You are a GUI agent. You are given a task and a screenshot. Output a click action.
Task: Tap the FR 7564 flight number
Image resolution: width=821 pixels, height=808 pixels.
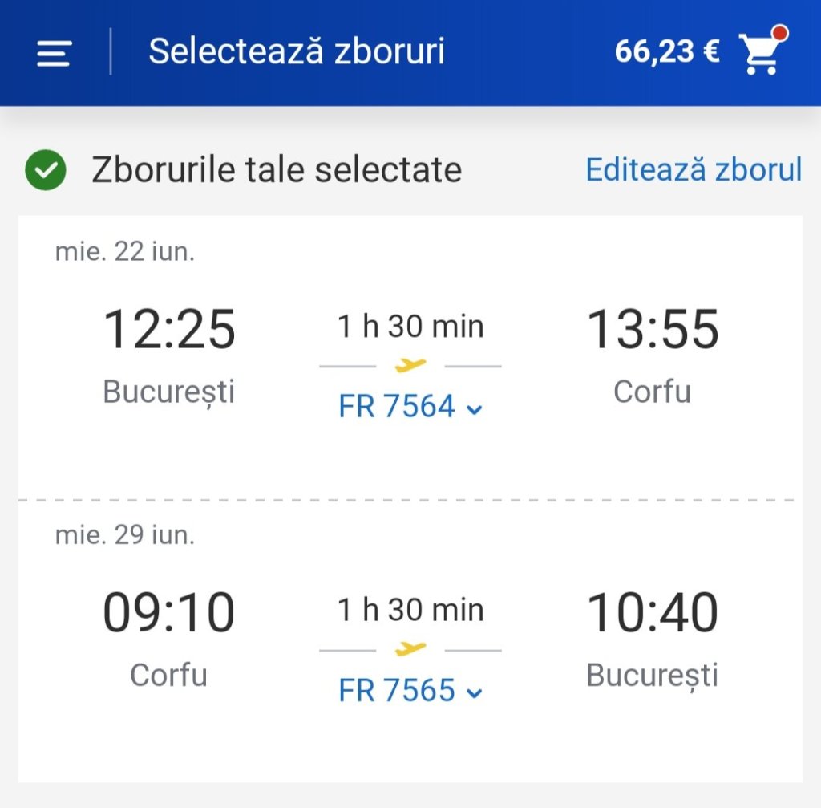[397, 407]
